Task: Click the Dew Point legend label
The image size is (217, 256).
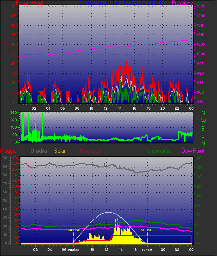Action: (x=193, y=151)
